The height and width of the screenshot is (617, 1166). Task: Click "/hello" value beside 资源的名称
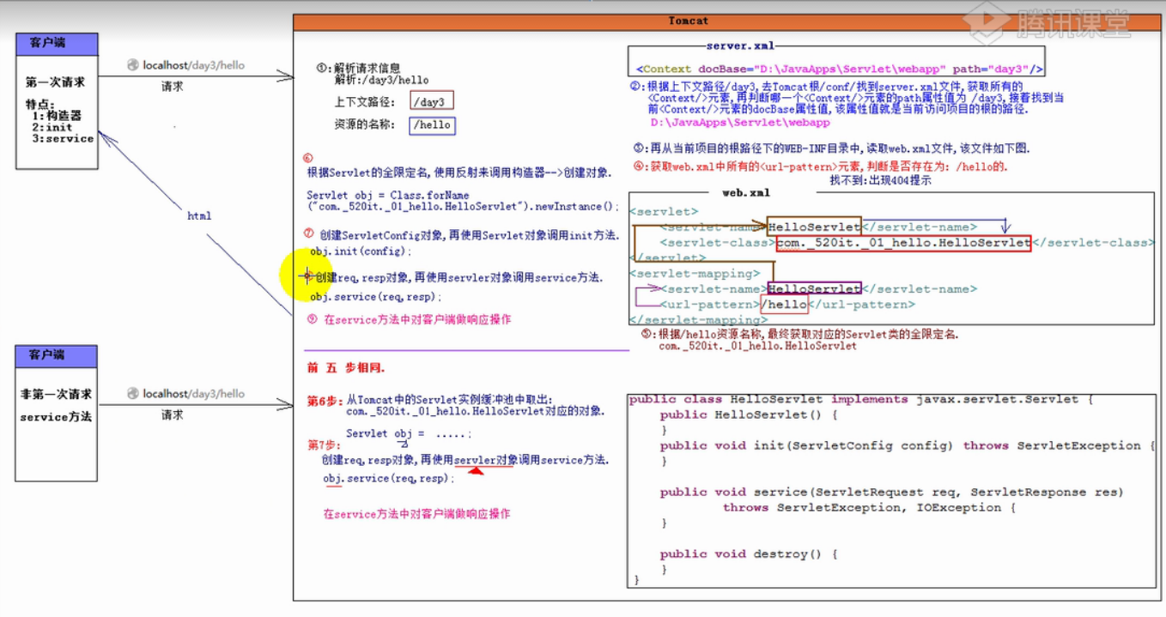pyautogui.click(x=431, y=125)
